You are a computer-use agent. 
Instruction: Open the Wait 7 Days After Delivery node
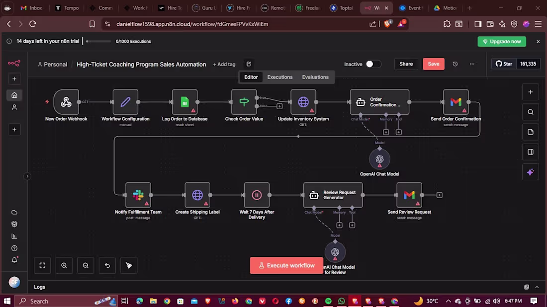257,195
